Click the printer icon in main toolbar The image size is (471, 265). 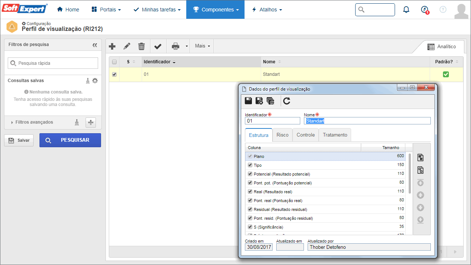click(x=176, y=46)
